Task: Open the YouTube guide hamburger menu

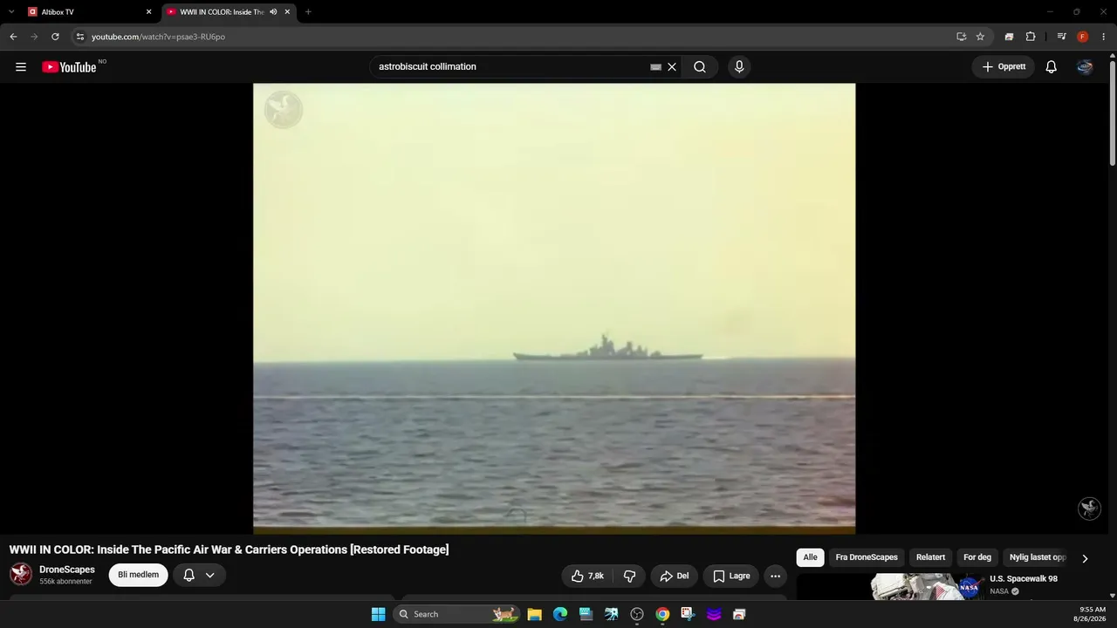Action: point(21,67)
